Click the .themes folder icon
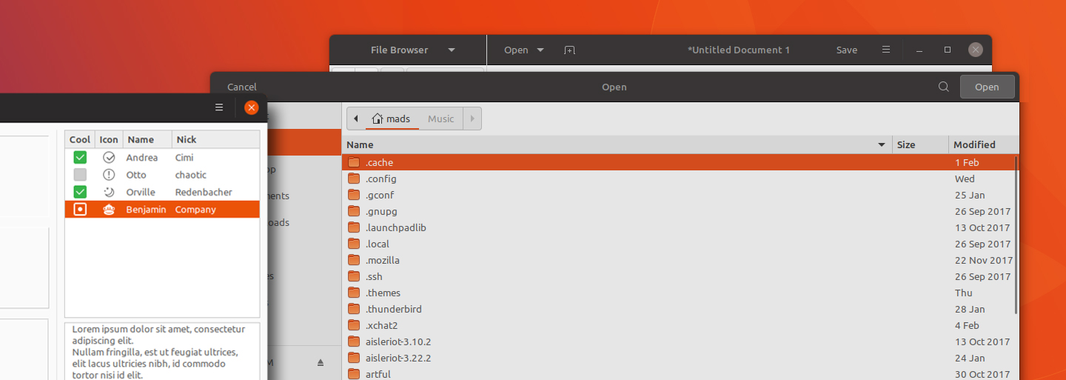This screenshot has width=1066, height=380. (354, 293)
